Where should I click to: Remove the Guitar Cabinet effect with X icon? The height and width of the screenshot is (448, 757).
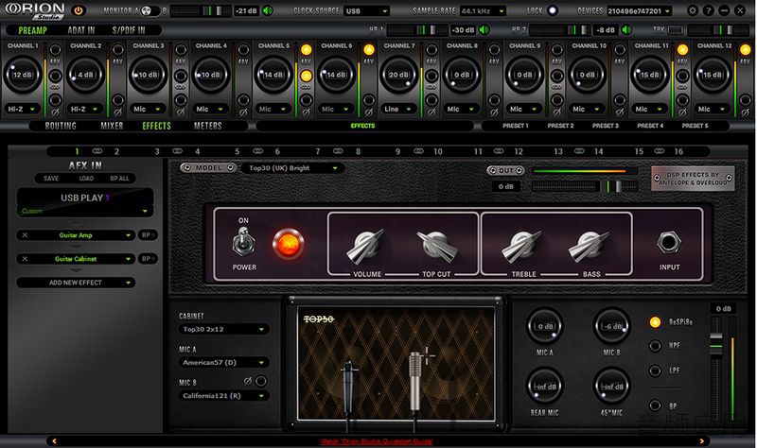click(26, 259)
